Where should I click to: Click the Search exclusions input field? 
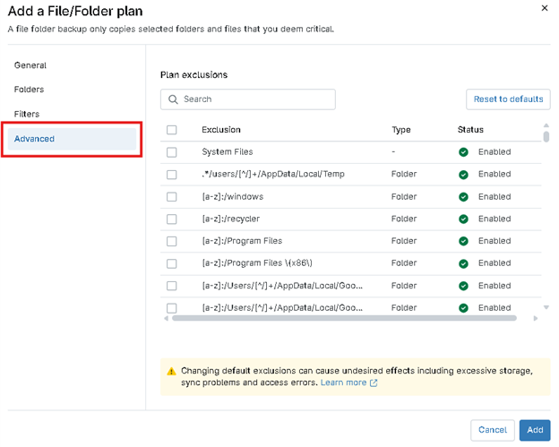point(255,99)
